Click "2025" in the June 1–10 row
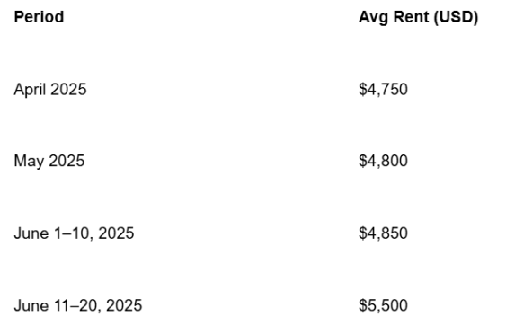Viewport: 515px width, 334px height. coord(116,233)
